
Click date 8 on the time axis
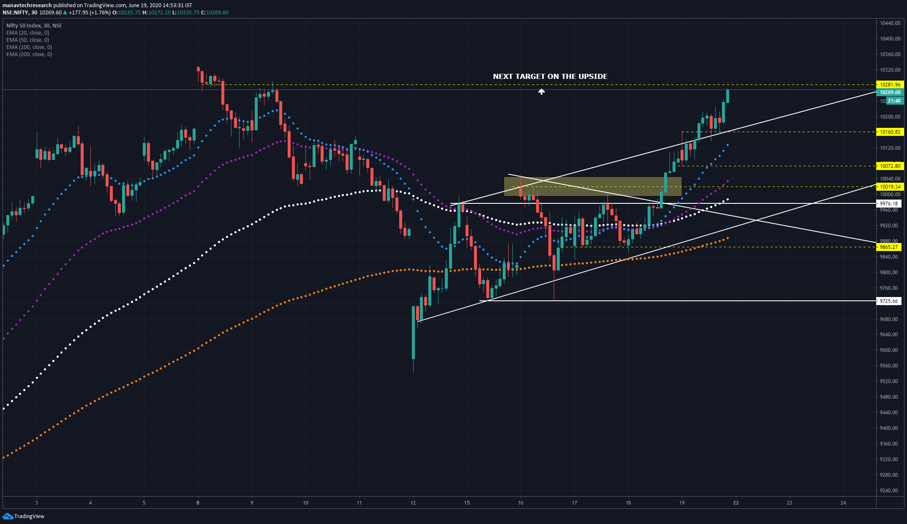click(198, 502)
